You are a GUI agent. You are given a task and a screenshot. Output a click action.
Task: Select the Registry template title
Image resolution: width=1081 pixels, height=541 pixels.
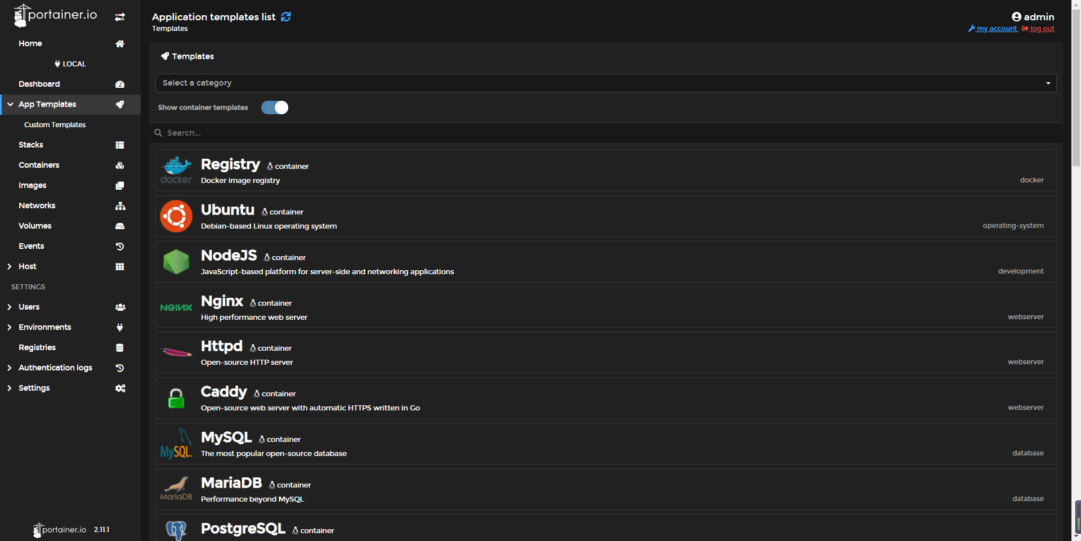click(x=230, y=164)
